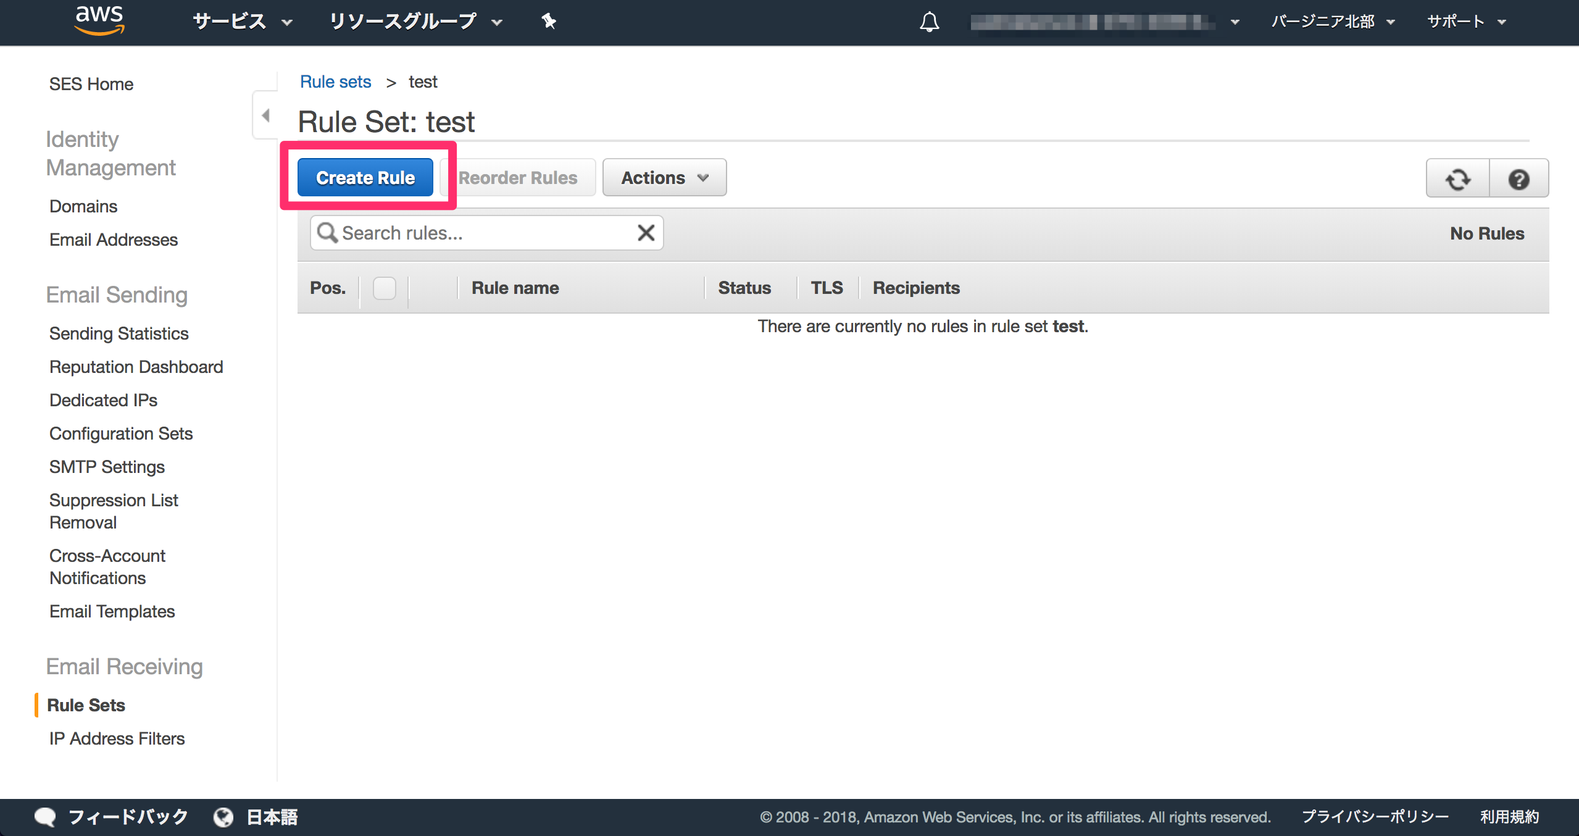Click the Reorder Rules button
Image resolution: width=1579 pixels, height=836 pixels.
pos(517,177)
